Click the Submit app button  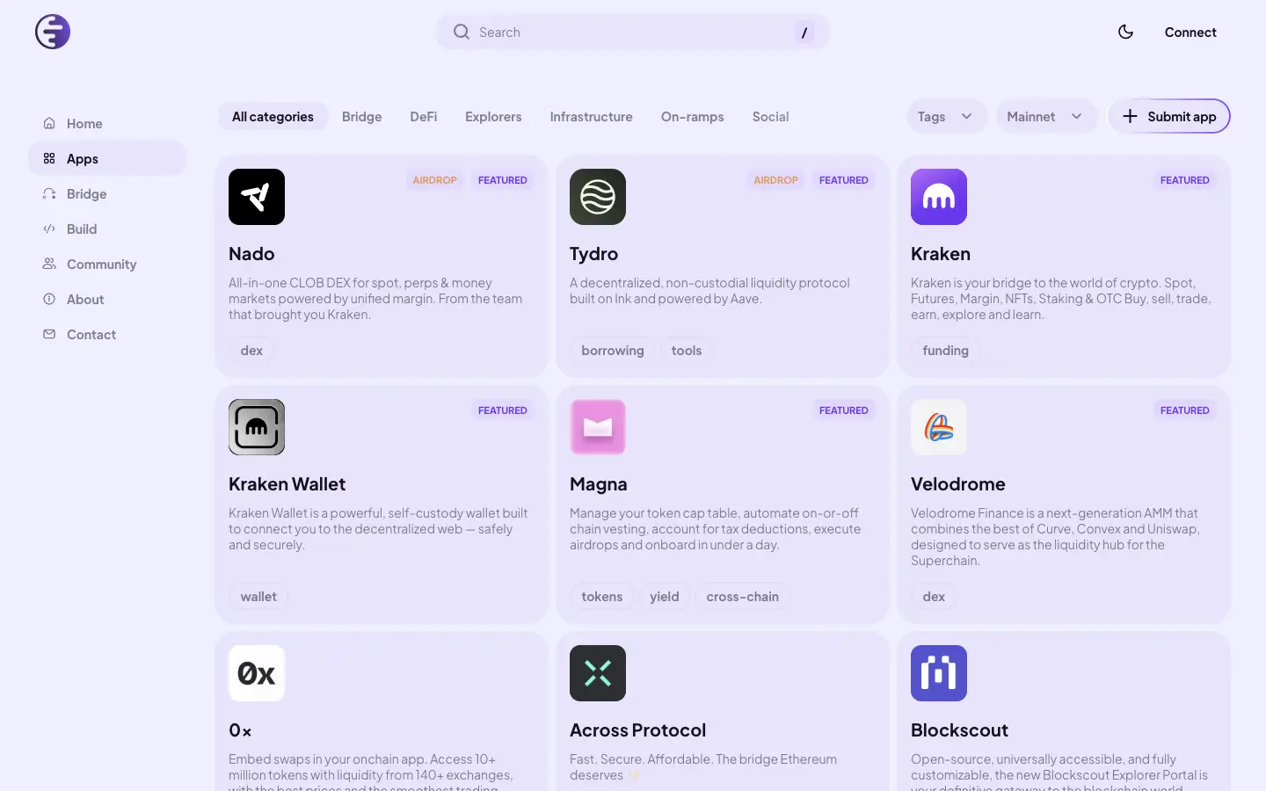click(1168, 116)
